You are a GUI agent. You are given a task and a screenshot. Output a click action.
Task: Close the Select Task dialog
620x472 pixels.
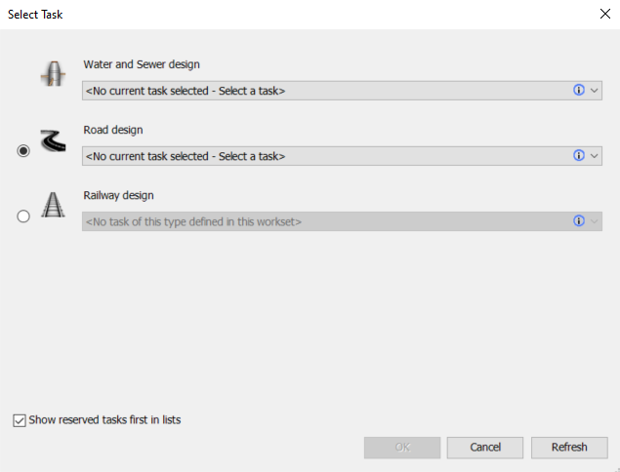pos(602,15)
